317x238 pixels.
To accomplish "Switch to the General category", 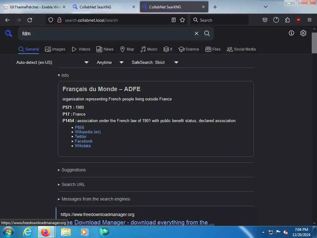I will 28,49.
